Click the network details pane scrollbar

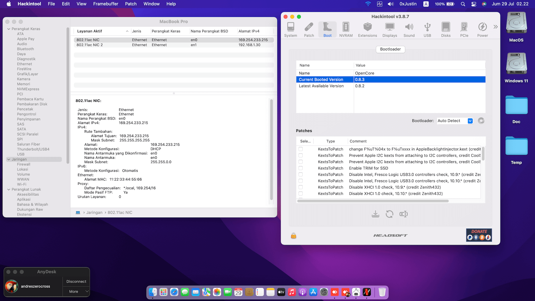[x=271, y=149]
